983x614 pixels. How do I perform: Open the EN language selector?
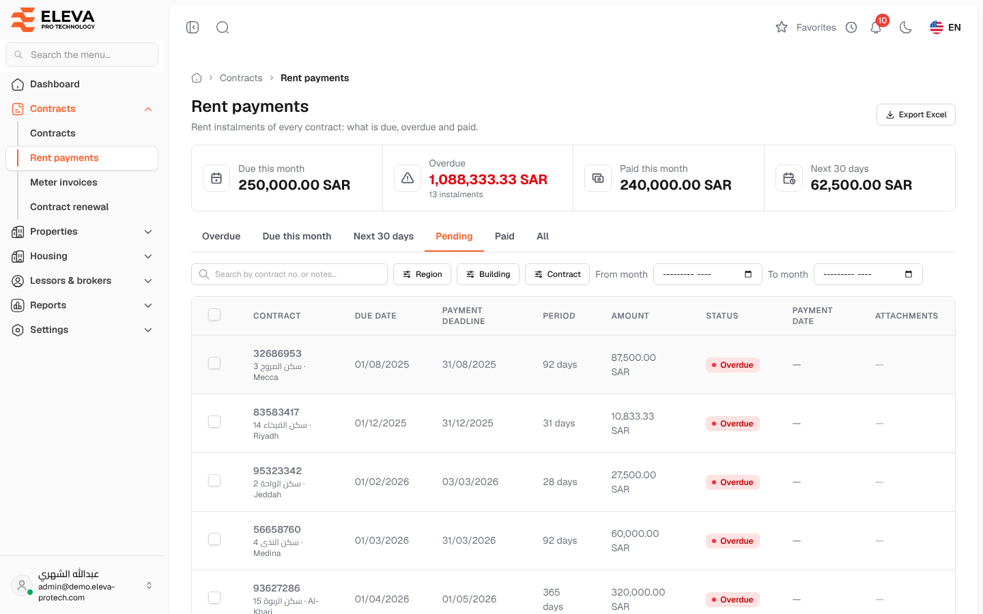tap(945, 27)
